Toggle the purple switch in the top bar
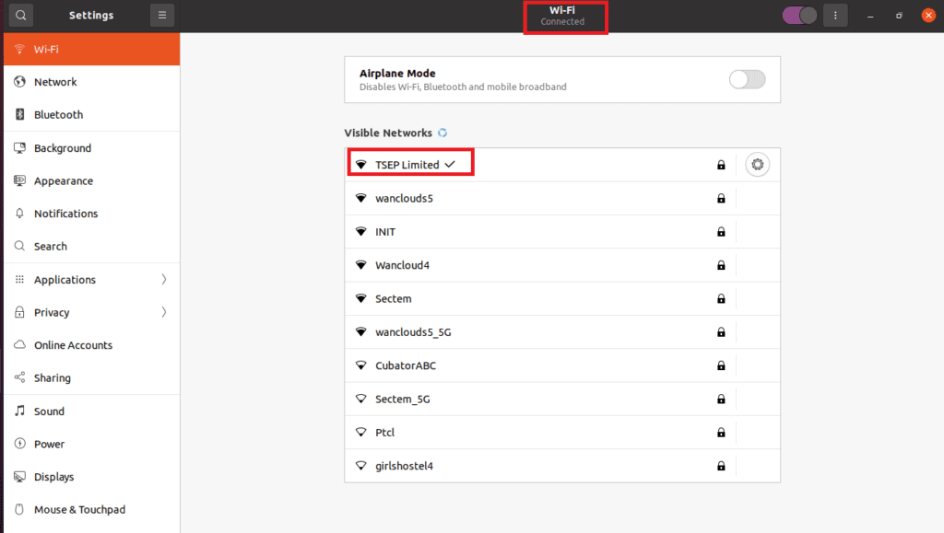Screen dimensions: 944x533 798,15
